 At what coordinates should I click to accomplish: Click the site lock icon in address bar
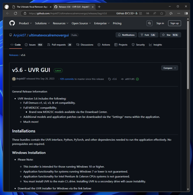coord(25,13)
